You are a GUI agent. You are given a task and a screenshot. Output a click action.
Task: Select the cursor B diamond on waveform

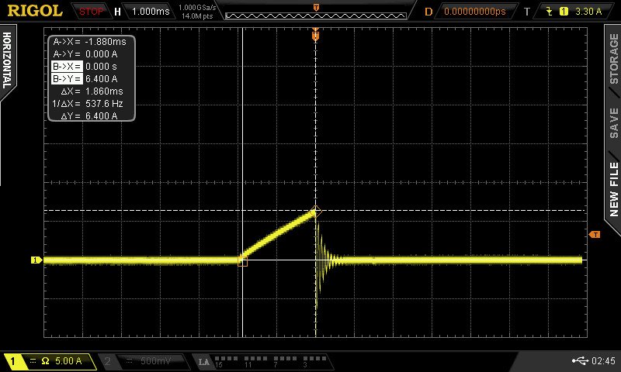316,210
